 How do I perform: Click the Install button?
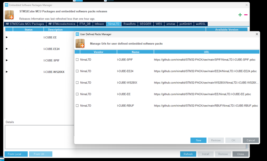tap(206, 154)
